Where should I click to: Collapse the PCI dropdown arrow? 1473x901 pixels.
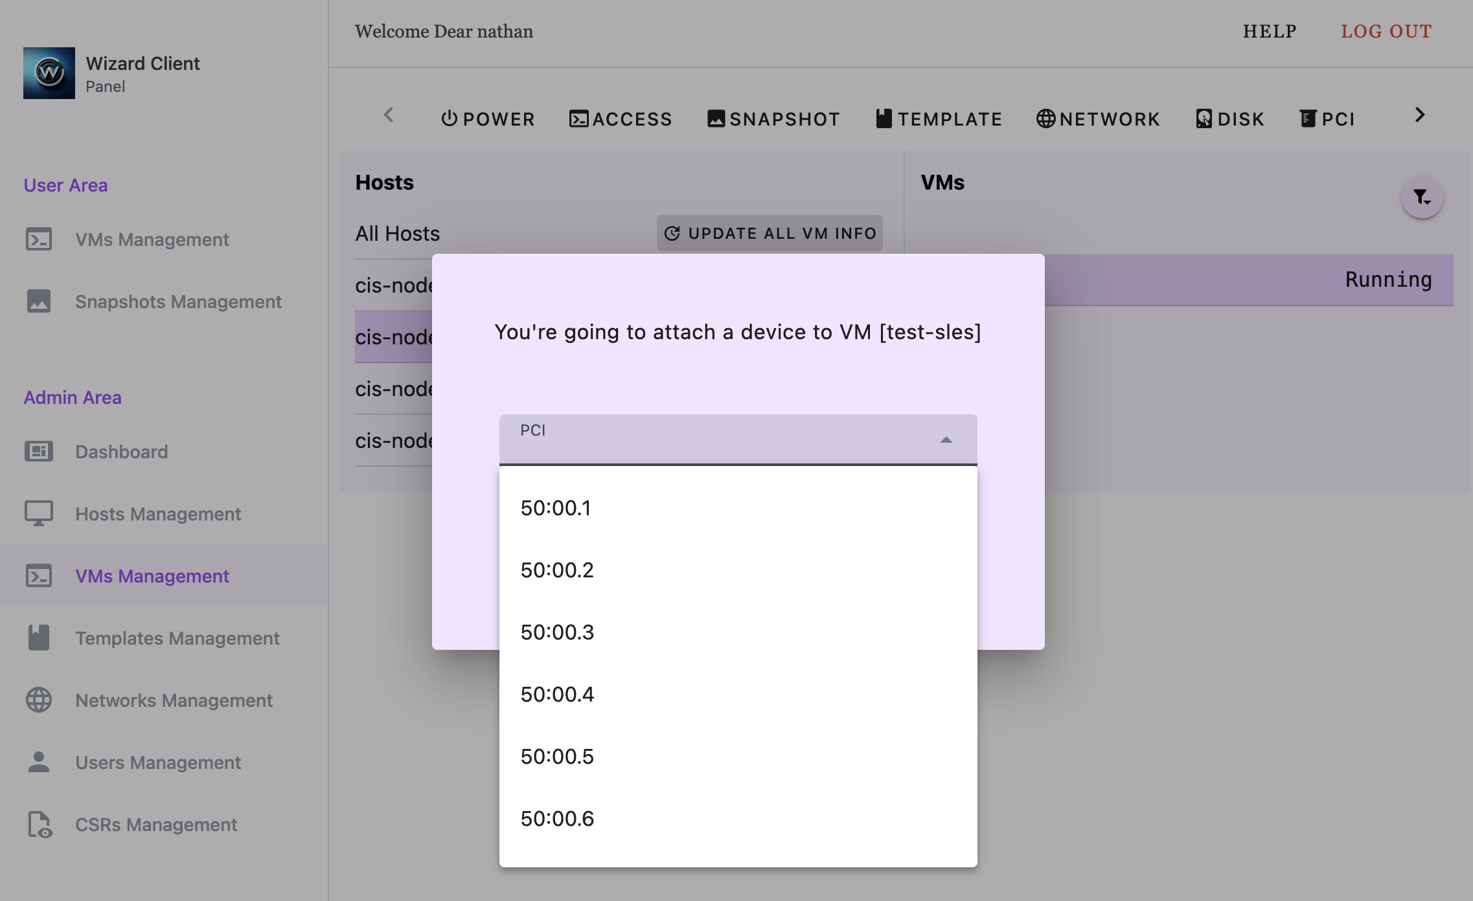point(946,440)
